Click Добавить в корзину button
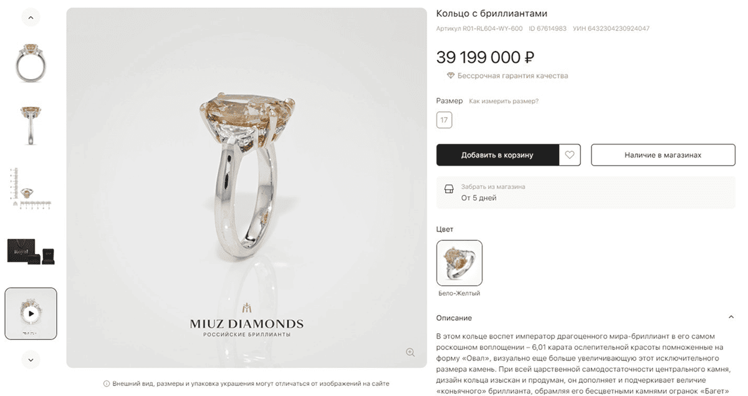Image resolution: width=748 pixels, height=396 pixels. (497, 155)
